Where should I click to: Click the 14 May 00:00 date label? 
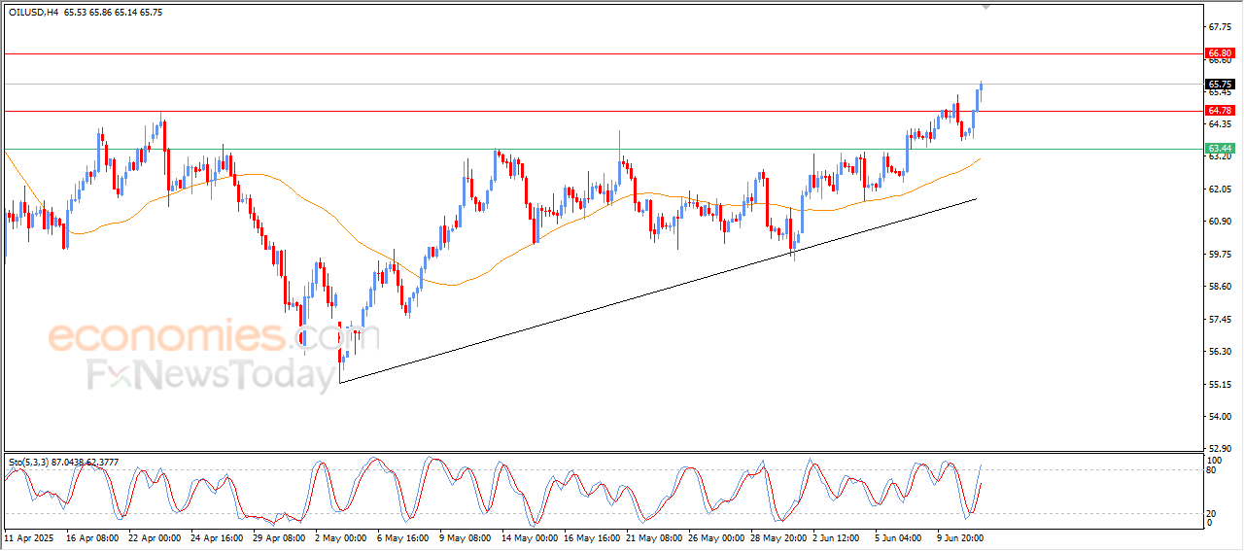(530, 536)
